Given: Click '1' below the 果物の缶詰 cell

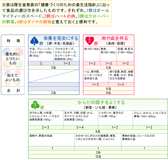Looking at the screenshot, I should 144,148.
